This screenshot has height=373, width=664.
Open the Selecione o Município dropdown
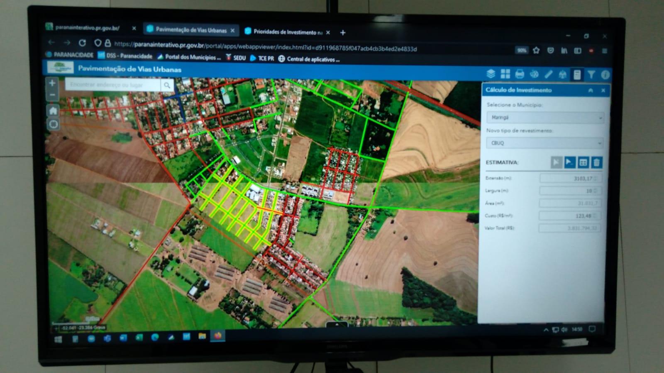[x=545, y=117]
